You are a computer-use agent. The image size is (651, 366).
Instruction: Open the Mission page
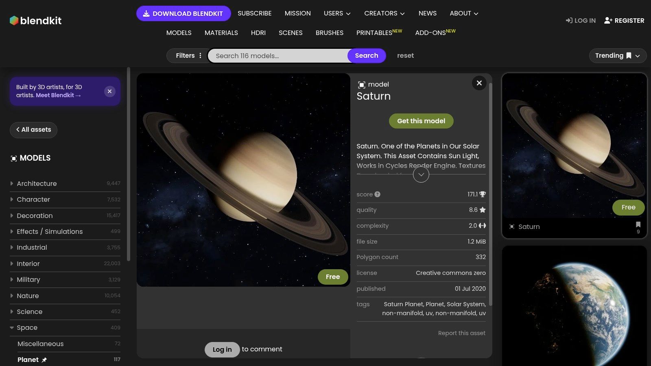pyautogui.click(x=297, y=13)
